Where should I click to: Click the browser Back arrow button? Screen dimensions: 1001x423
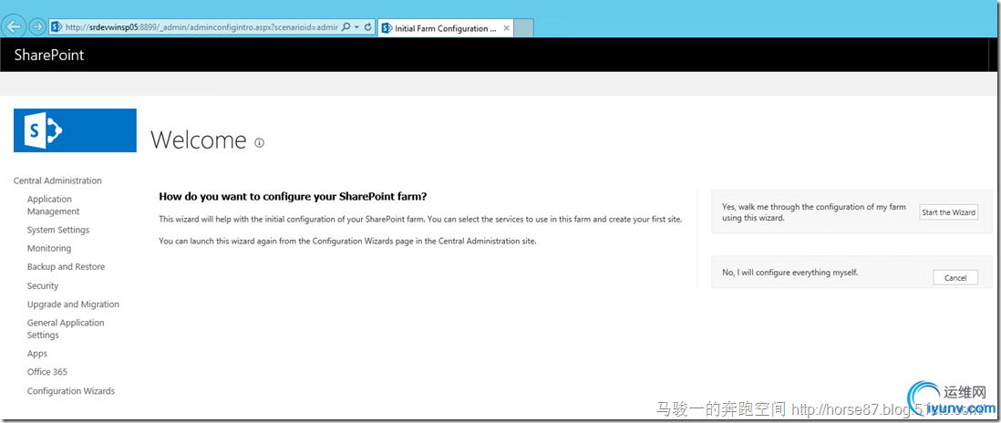click(15, 26)
